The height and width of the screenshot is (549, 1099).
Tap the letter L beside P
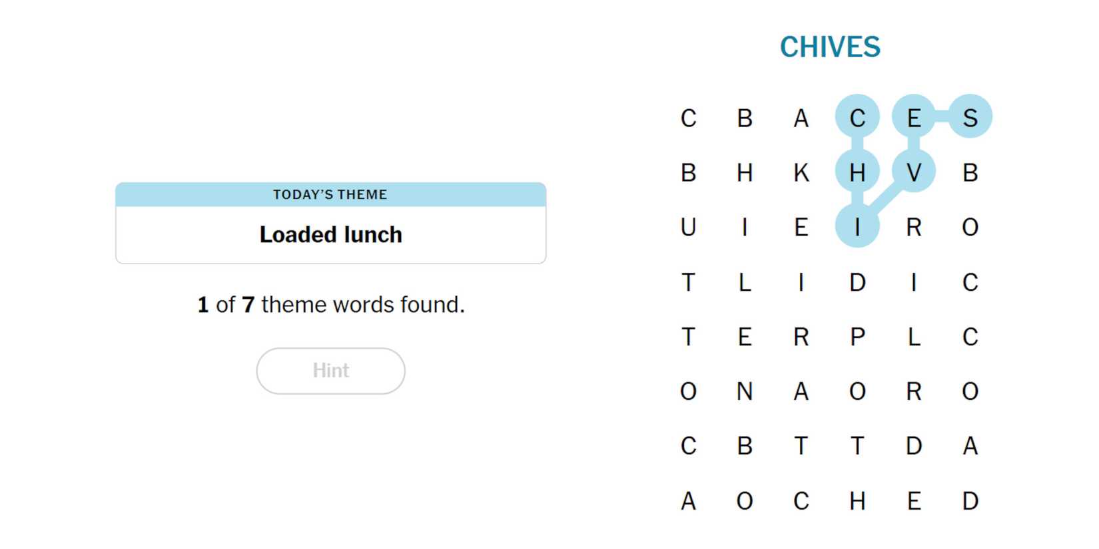click(x=913, y=337)
